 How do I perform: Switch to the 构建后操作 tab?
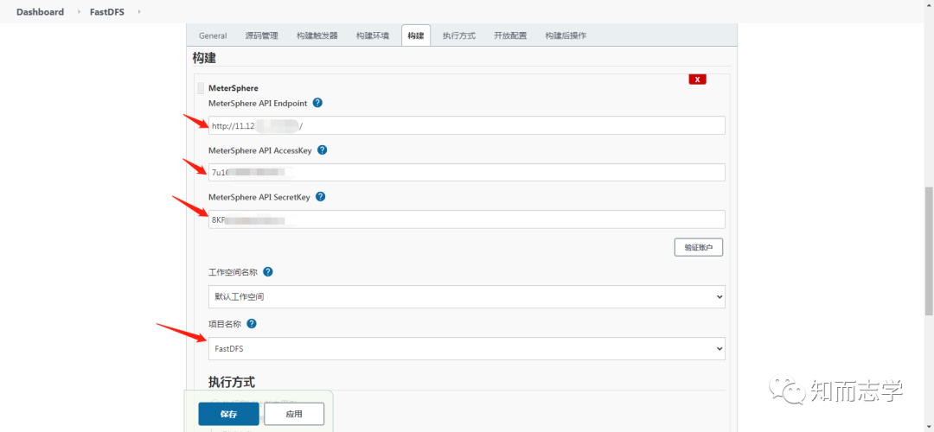point(566,35)
